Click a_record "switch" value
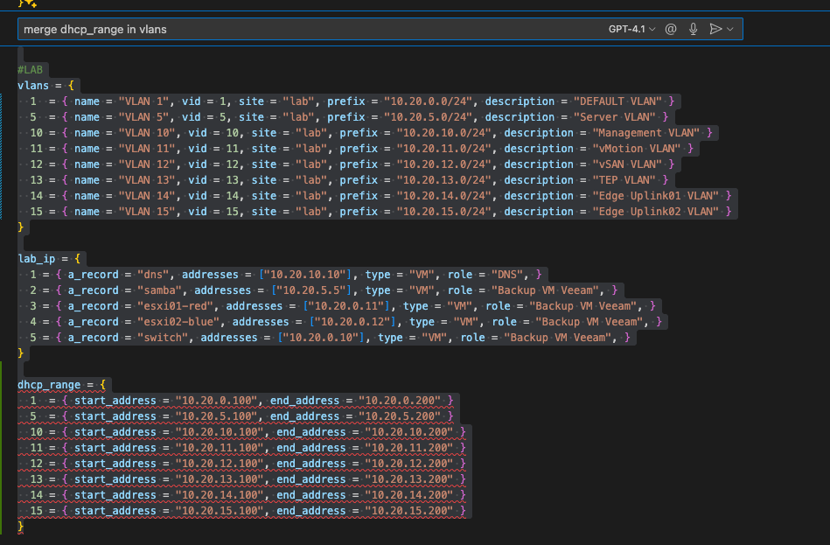The image size is (830, 545). point(163,338)
